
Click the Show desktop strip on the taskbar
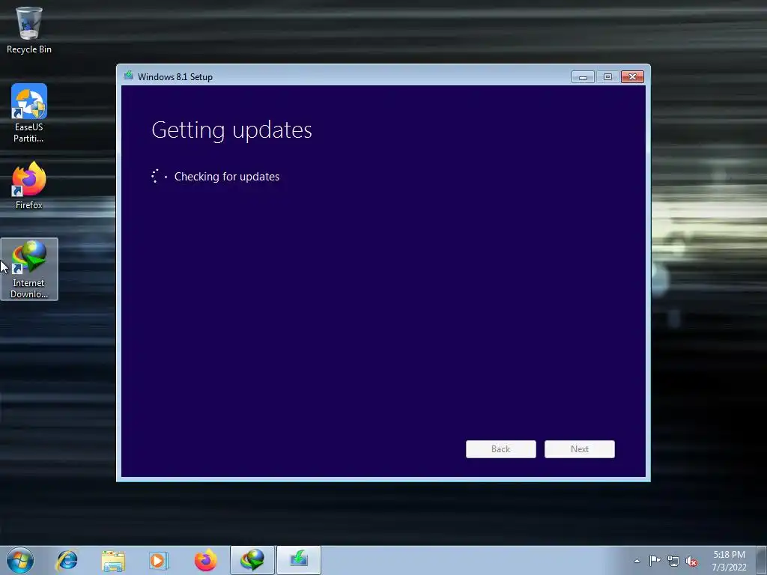(x=762, y=560)
